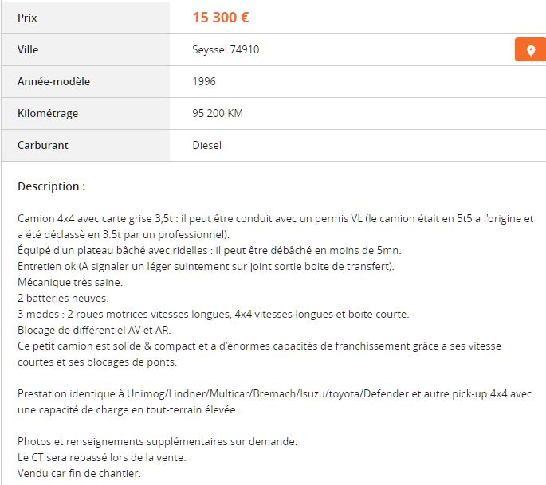Click 'Vendu car fin de chantier.' text
This screenshot has width=546, height=485.
[x=79, y=473]
